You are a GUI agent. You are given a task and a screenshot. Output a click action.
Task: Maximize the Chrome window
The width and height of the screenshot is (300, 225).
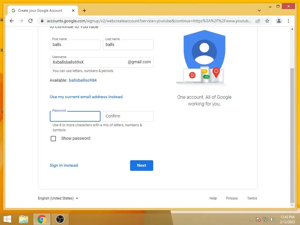coord(278,6)
